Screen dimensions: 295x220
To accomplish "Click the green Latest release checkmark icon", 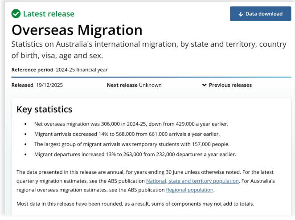I will coord(16,14).
